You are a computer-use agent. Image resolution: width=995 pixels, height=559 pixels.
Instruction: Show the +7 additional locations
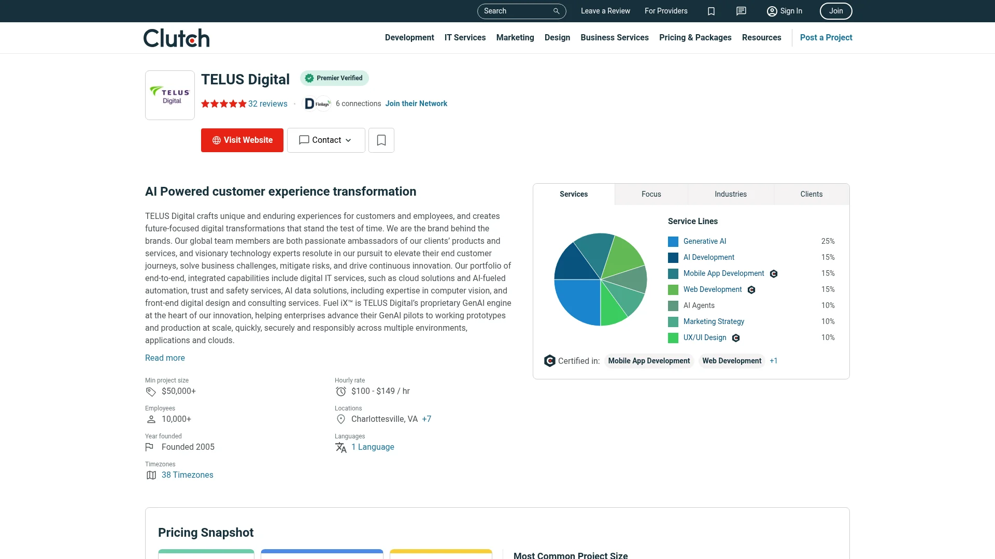pos(427,419)
